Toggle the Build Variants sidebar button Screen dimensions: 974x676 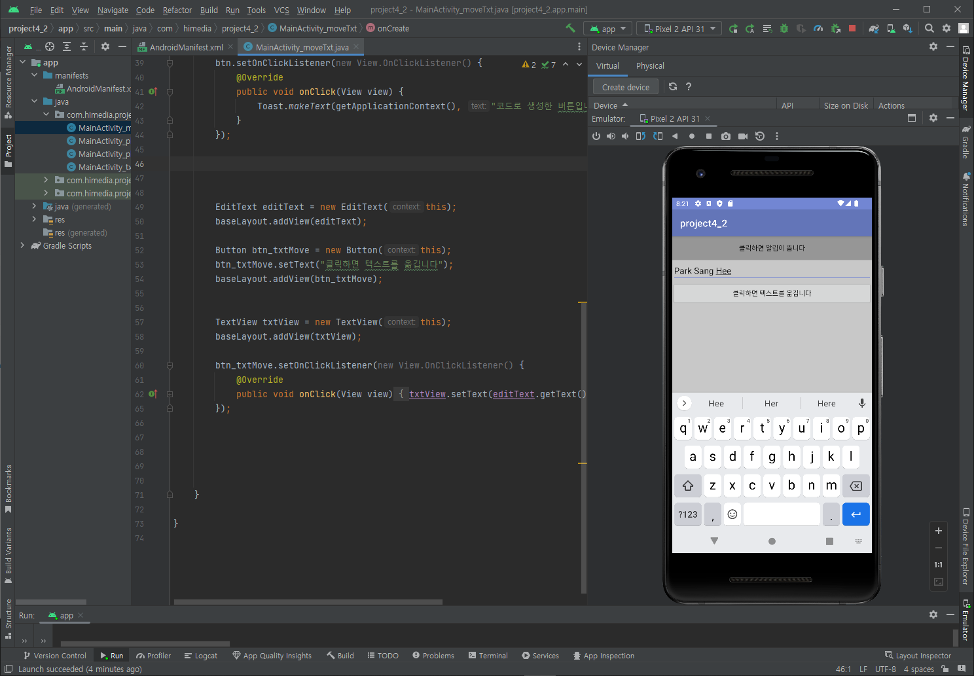click(x=8, y=555)
